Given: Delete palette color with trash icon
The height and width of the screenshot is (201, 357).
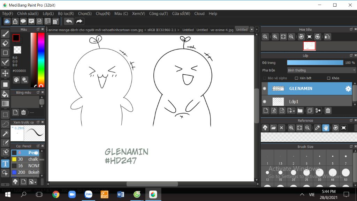Looking at the screenshot, I should click(x=23, y=112).
